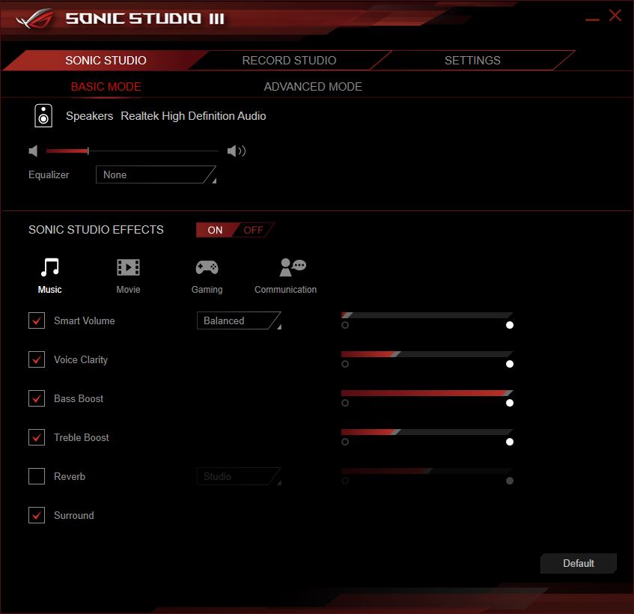Click the Treble Boost level slider
Viewport: 634px width, 614px height.
[427, 431]
